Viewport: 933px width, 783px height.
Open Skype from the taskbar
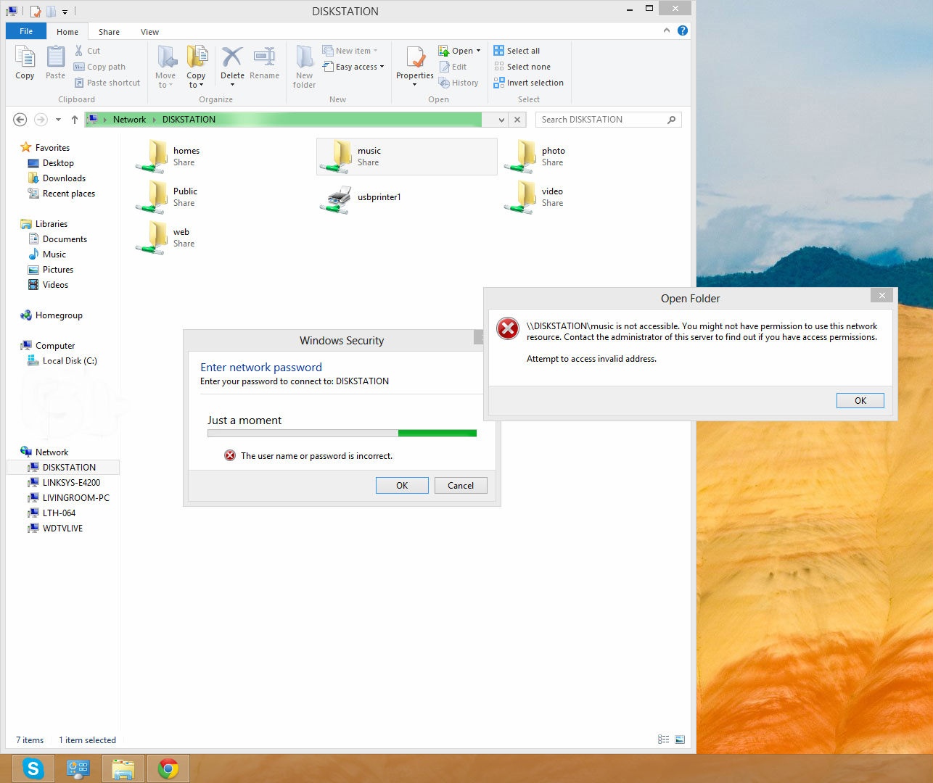tap(33, 768)
